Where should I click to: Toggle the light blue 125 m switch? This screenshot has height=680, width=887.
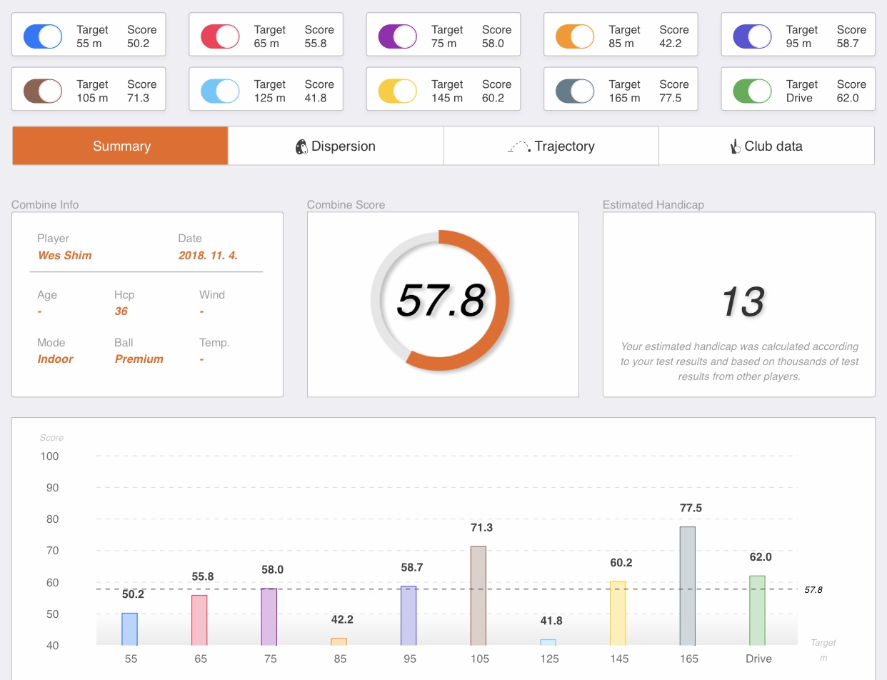pyautogui.click(x=220, y=91)
